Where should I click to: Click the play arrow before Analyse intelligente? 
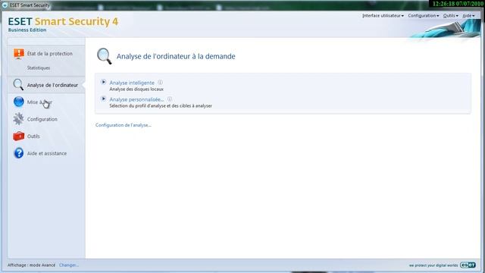(x=104, y=82)
